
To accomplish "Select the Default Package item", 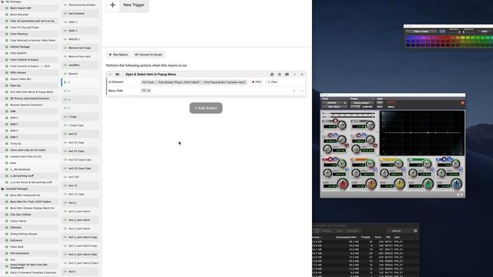I will click(x=29, y=47).
